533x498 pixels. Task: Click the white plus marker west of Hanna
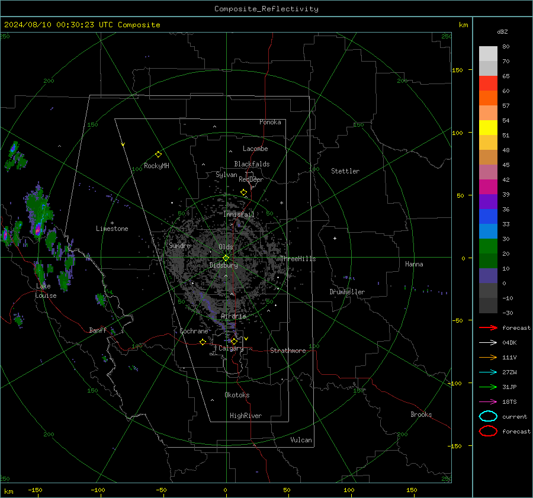tap(335, 238)
